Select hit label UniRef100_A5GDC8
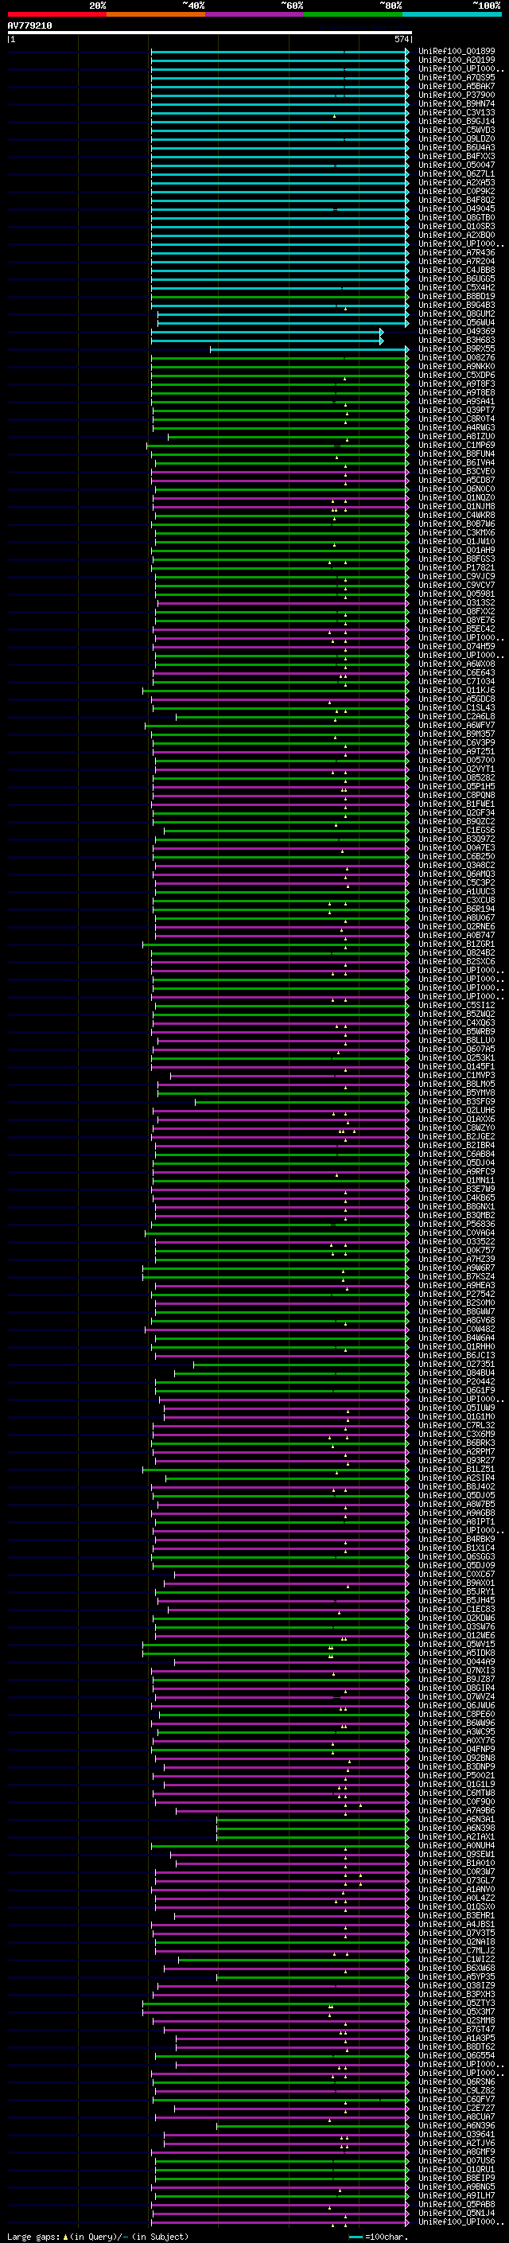 pos(457,699)
